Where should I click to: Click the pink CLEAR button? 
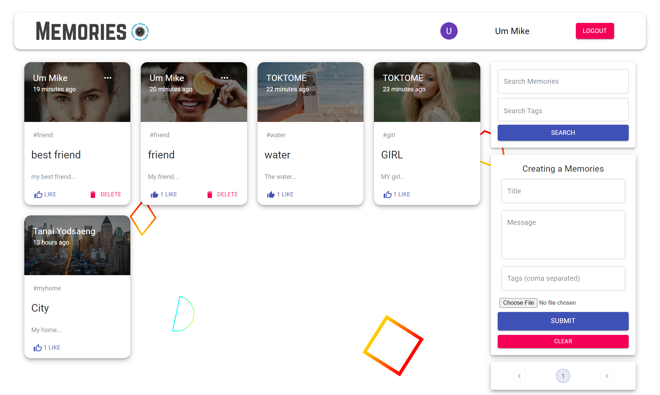click(563, 341)
